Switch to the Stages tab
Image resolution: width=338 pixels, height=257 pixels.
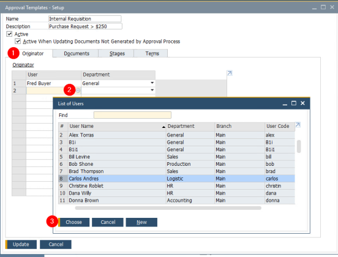tap(117, 53)
